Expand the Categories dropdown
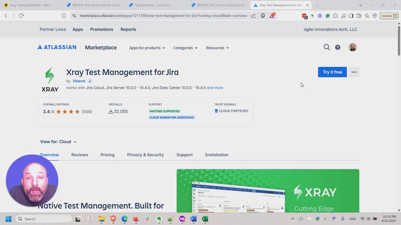 185,48
